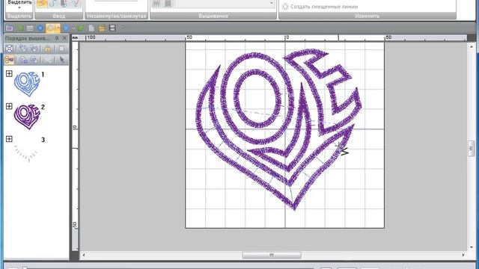
Task: Click the purple folder toolbar icon
Action: pos(10,28)
